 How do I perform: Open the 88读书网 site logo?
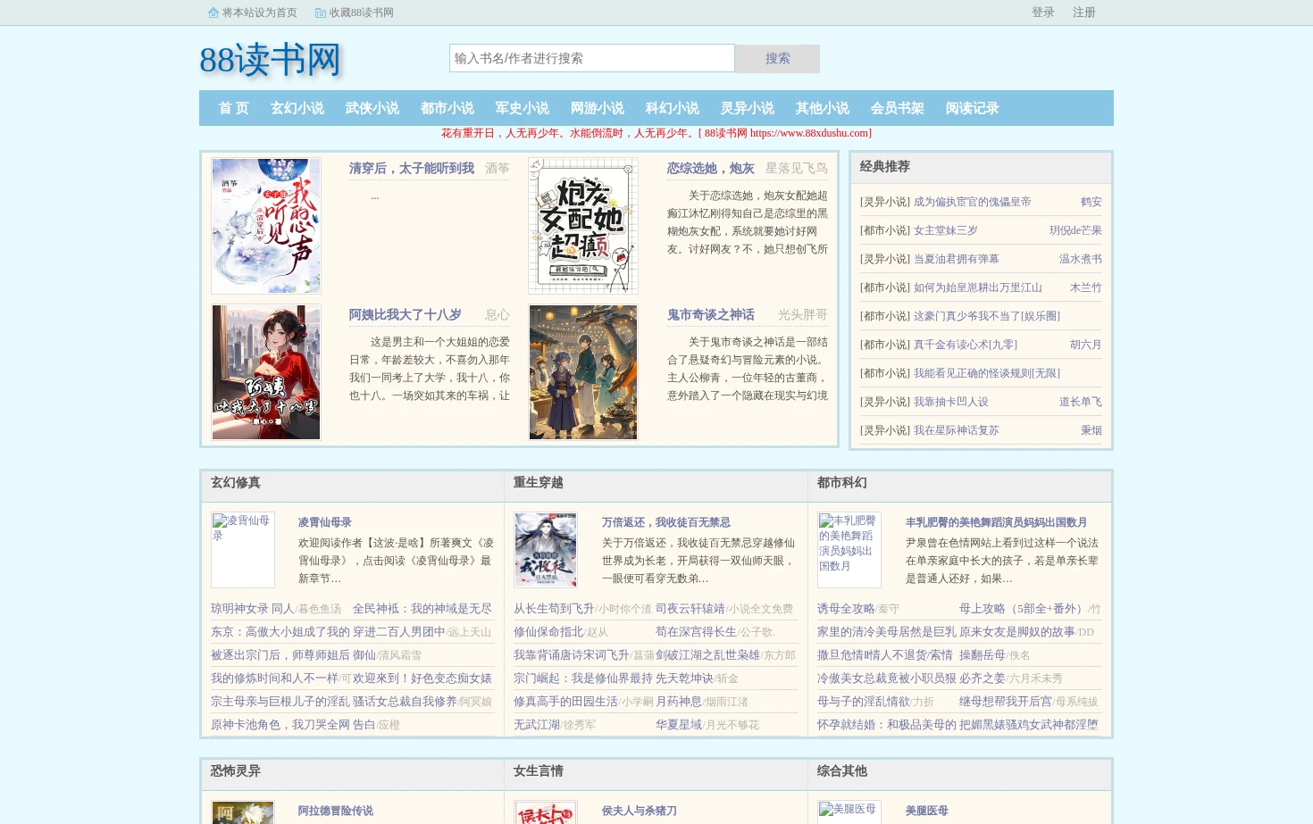271,60
